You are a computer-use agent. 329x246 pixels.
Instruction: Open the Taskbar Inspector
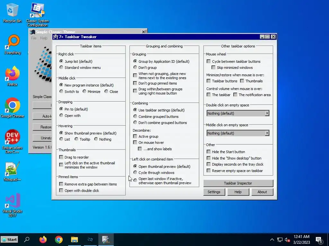tap(238, 183)
